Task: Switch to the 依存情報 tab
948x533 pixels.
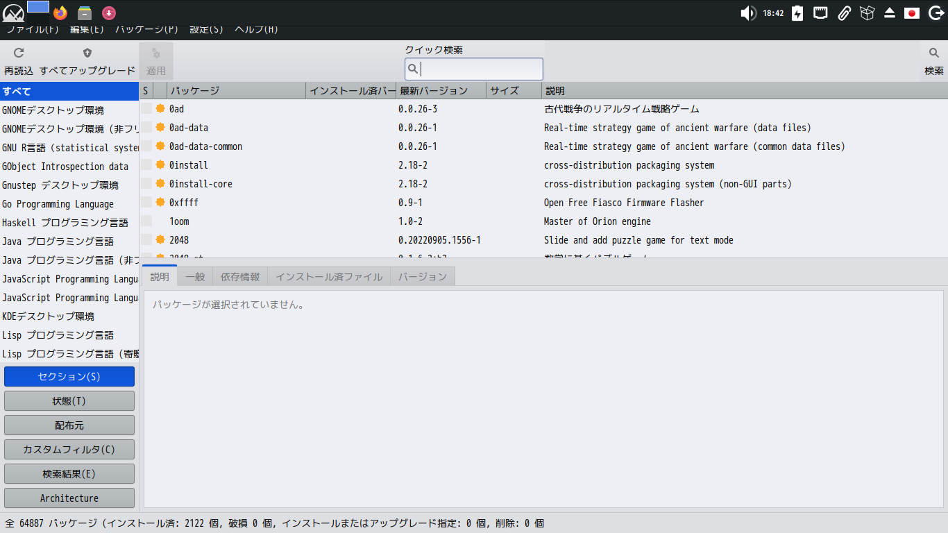Action: coord(240,276)
